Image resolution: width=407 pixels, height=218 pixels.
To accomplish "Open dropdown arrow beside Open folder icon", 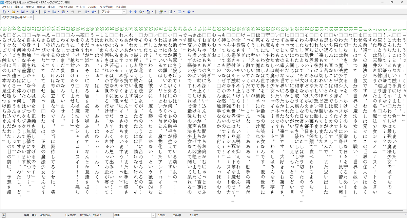I will coord(18,12).
